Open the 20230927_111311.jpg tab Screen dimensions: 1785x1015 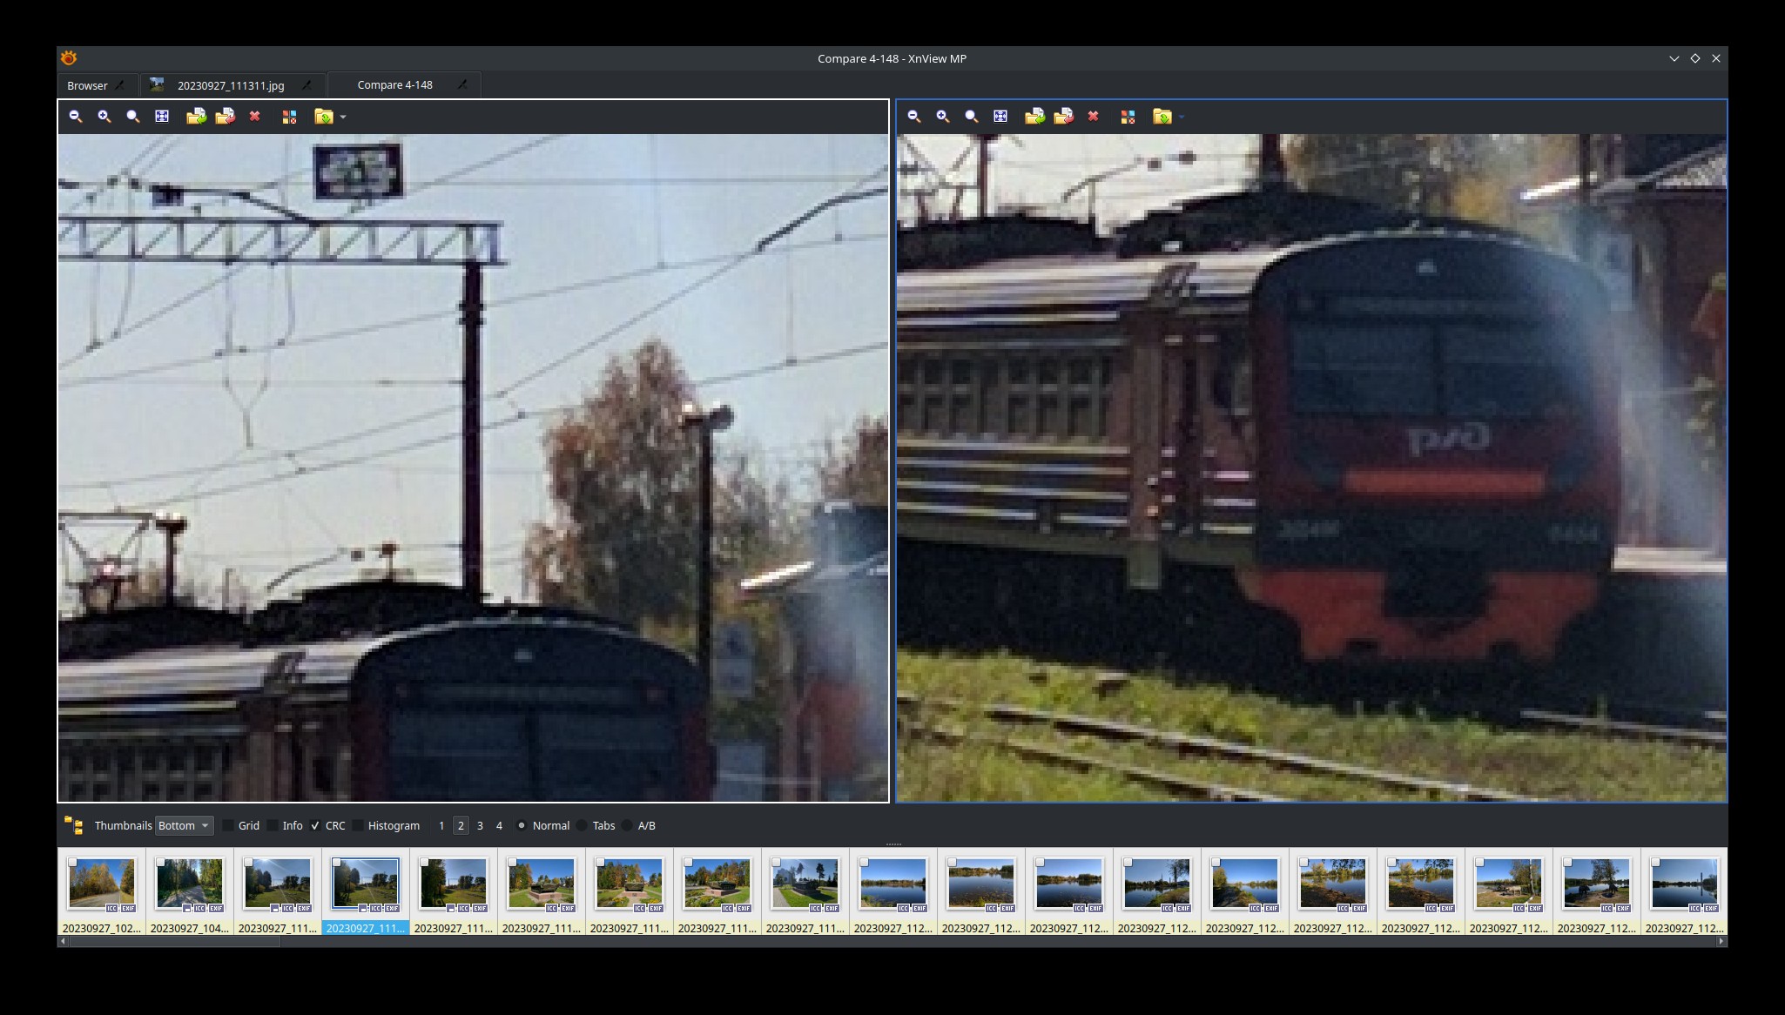pyautogui.click(x=231, y=85)
